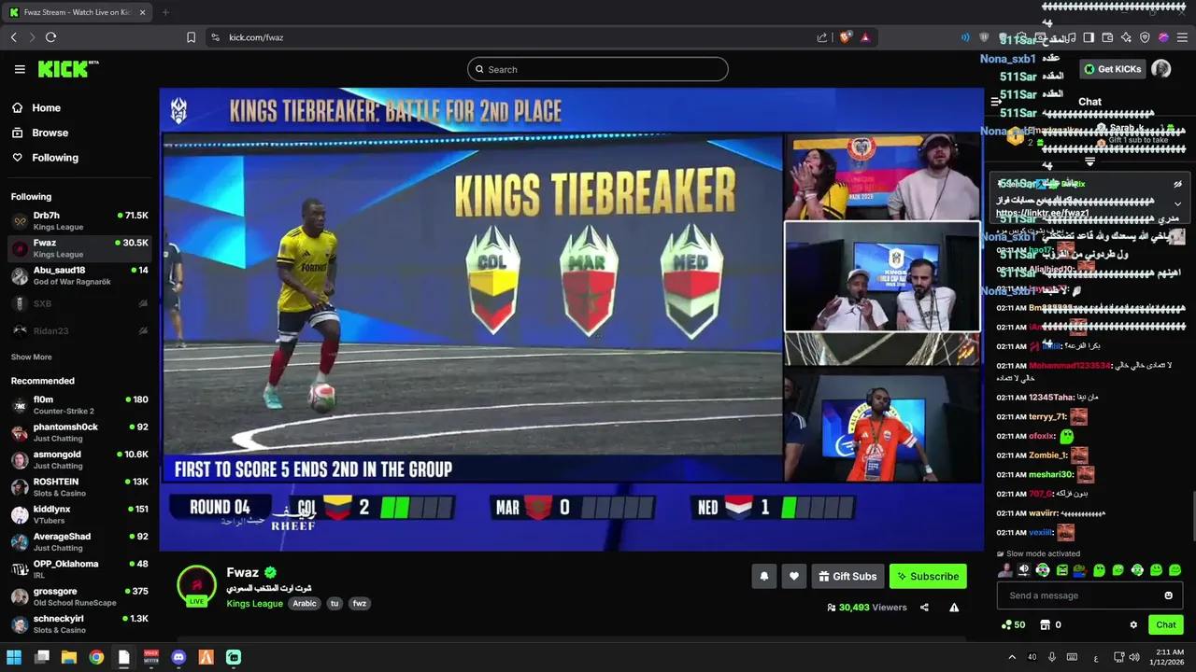Open the browser sidebar panel icon
Image resolution: width=1196 pixels, height=672 pixels.
pyautogui.click(x=1089, y=37)
